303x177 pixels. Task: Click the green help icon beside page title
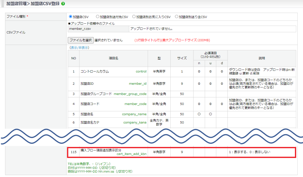63,4
